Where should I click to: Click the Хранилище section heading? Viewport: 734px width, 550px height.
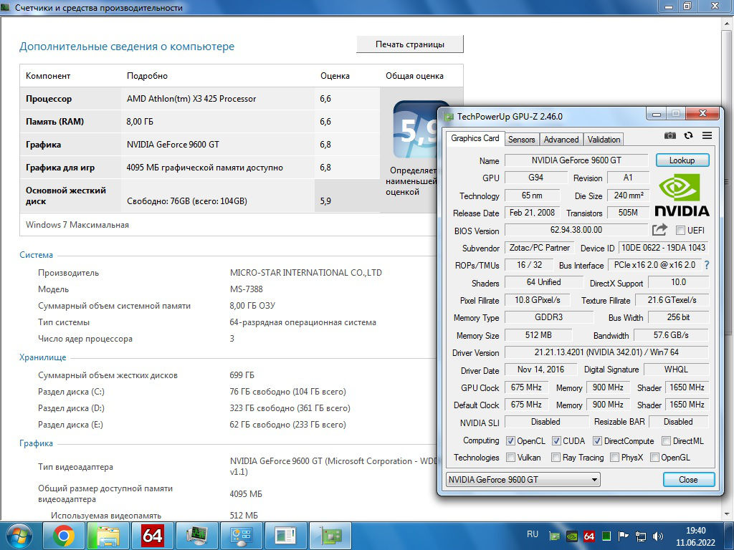42,357
